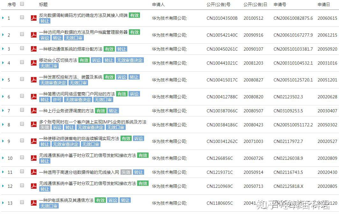Toggle the select-all checkbox in header
339x219 pixels.
point(22,4)
